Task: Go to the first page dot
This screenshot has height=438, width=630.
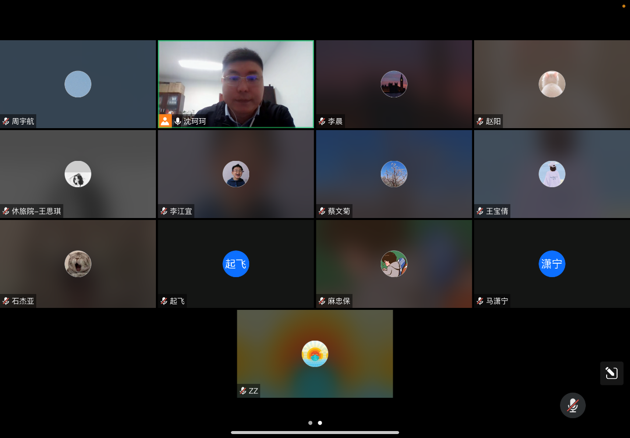Action: pos(310,423)
